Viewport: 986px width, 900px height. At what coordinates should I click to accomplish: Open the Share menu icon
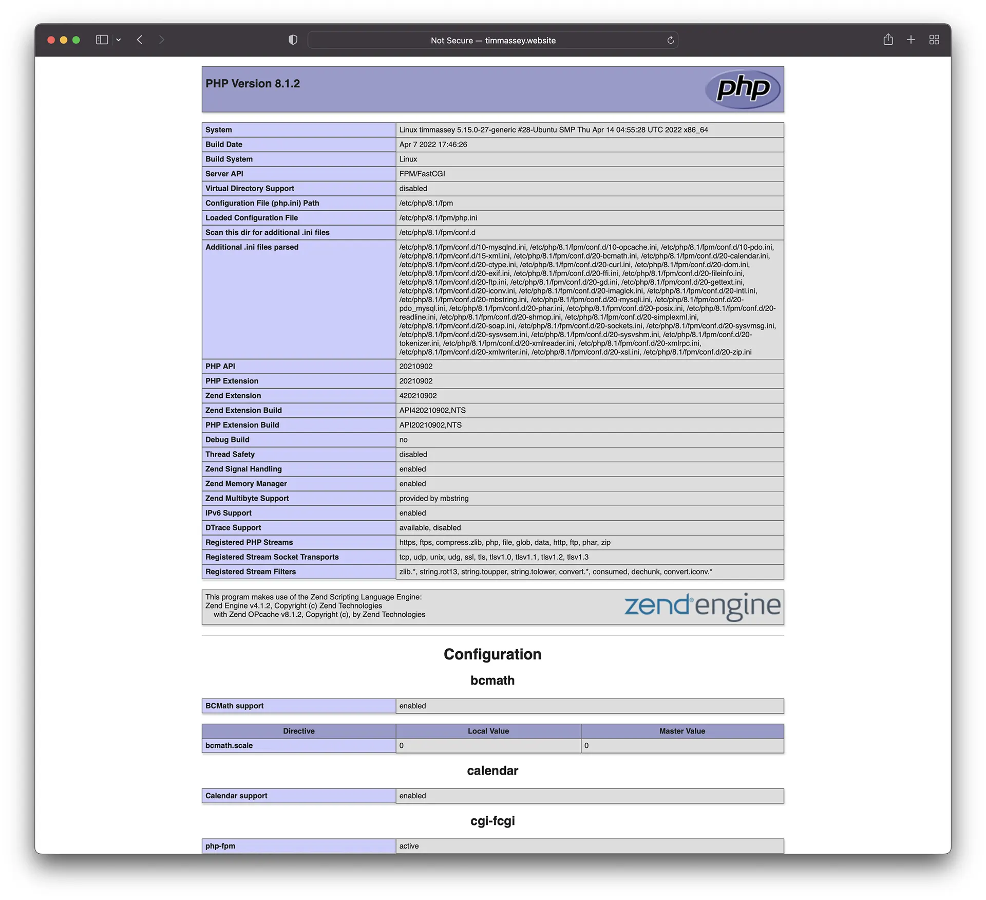(x=888, y=40)
